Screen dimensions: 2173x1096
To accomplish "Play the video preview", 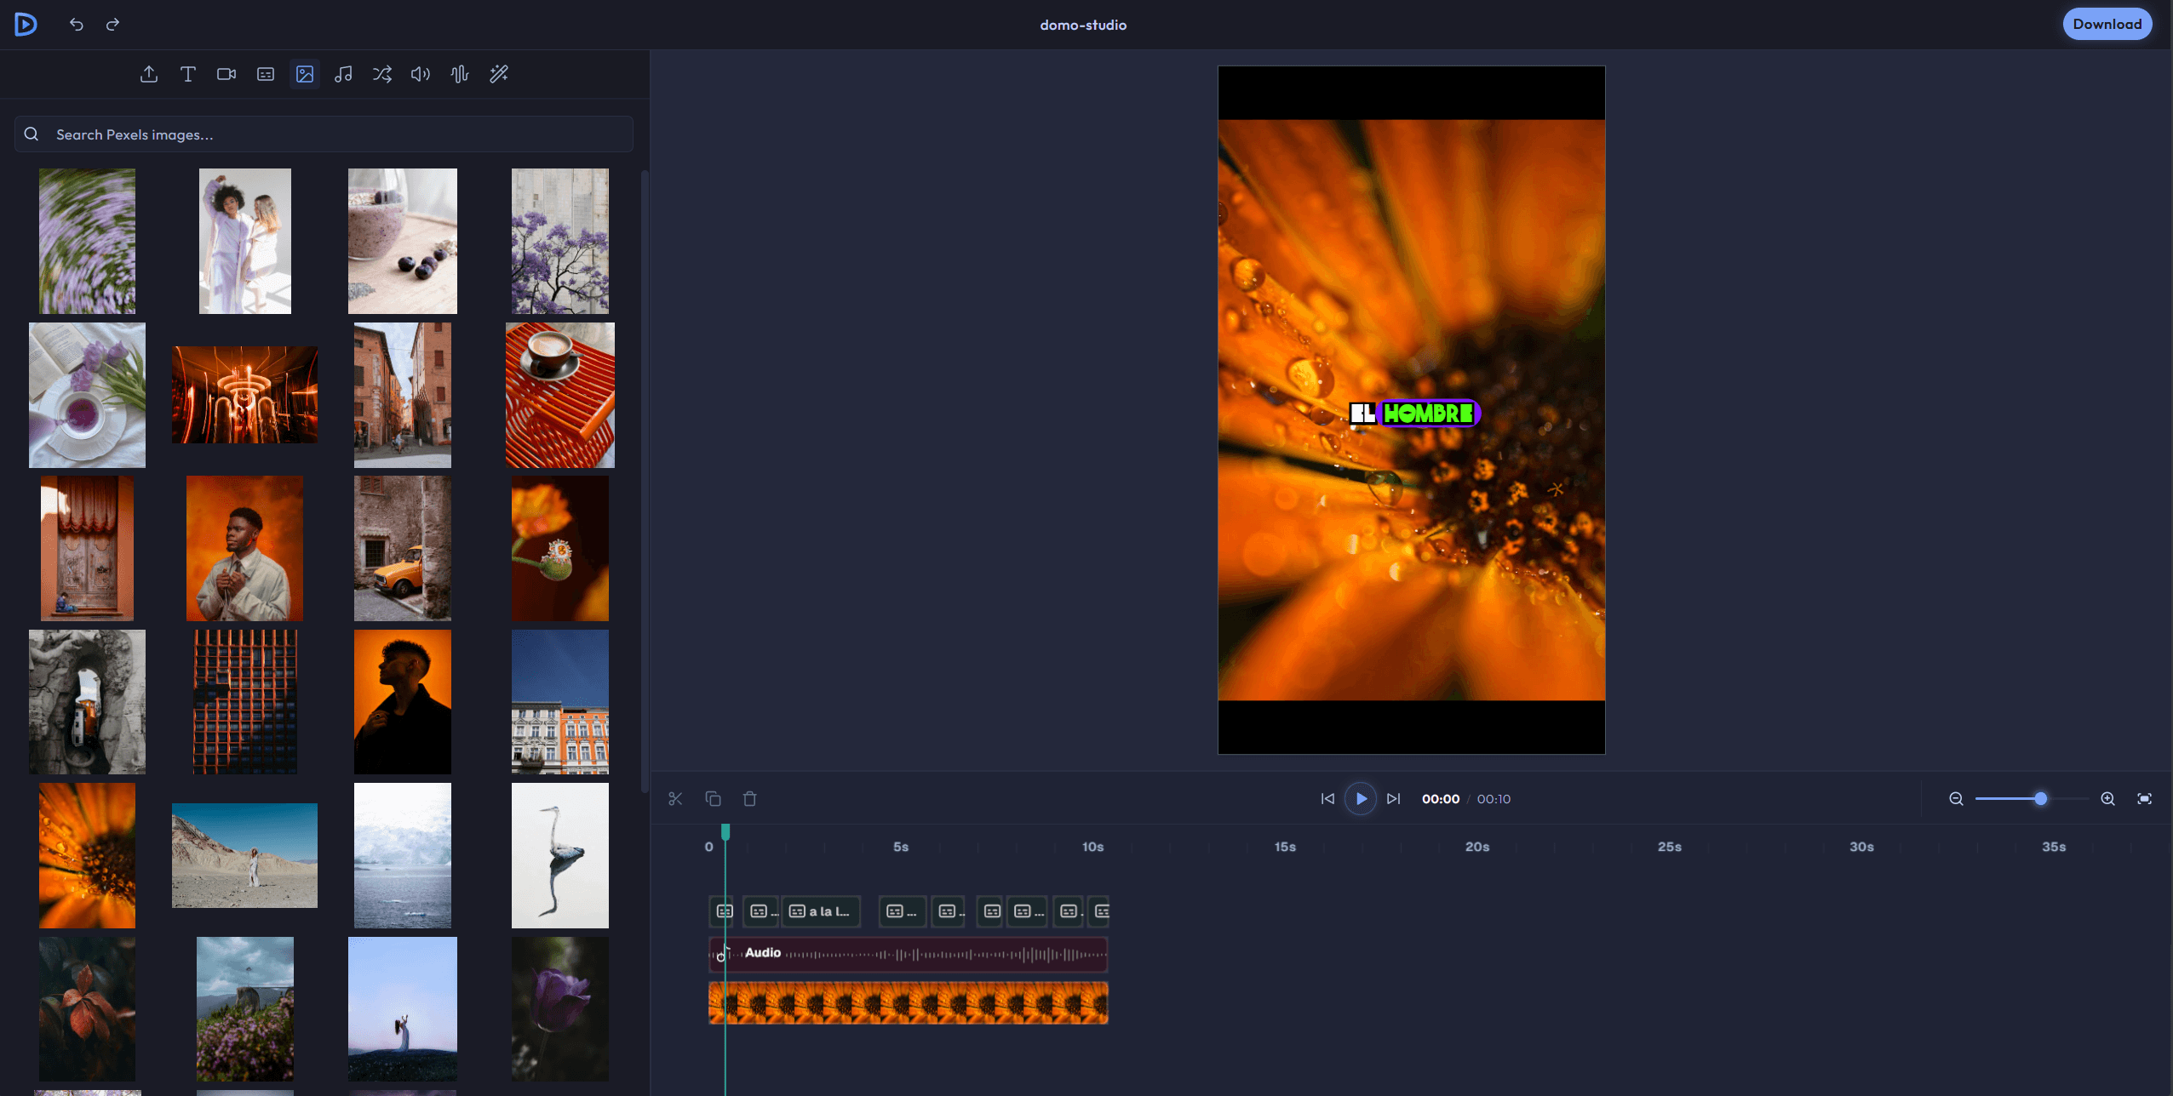I will 1361,799.
